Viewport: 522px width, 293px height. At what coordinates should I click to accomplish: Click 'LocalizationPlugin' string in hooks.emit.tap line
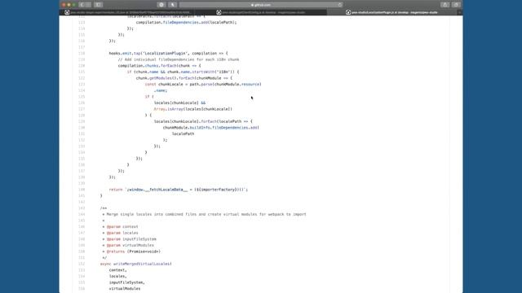(165, 53)
